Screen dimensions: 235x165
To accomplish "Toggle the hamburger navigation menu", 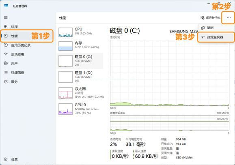I will pos(6,17).
